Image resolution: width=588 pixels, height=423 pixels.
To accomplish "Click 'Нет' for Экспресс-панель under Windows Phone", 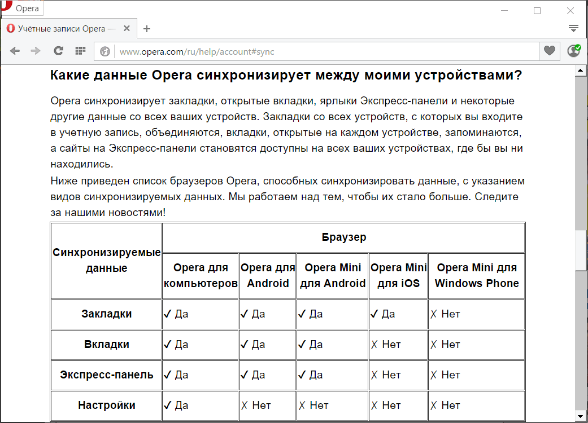I will click(445, 375).
